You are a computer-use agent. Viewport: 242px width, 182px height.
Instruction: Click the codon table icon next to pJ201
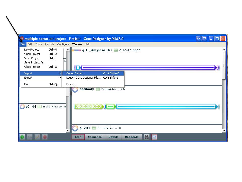[x=94, y=128]
